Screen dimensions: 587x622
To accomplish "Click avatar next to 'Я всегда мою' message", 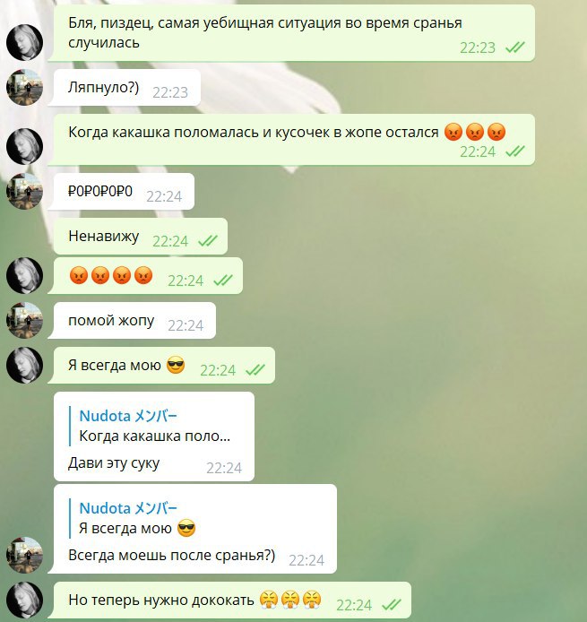I will coord(24,365).
